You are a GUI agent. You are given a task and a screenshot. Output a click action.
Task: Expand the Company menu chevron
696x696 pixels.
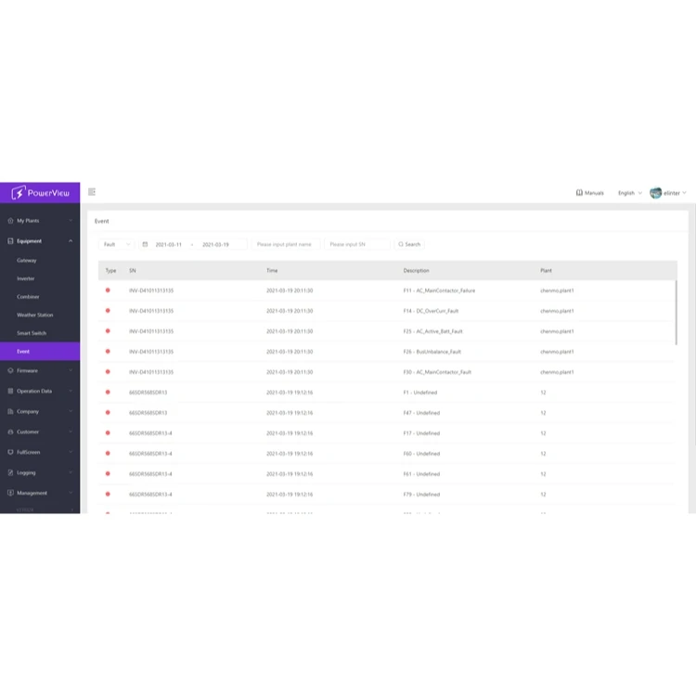(71, 411)
